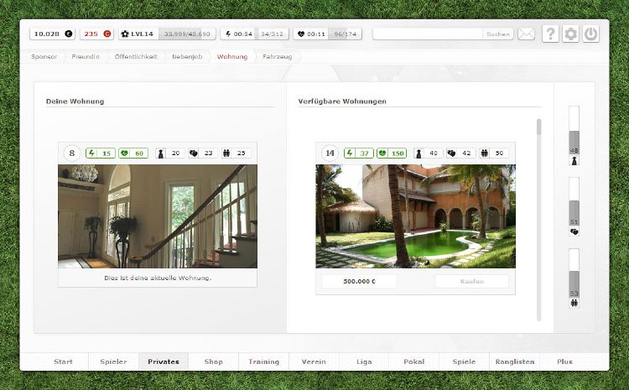Focus the search input field at top

tap(428, 34)
